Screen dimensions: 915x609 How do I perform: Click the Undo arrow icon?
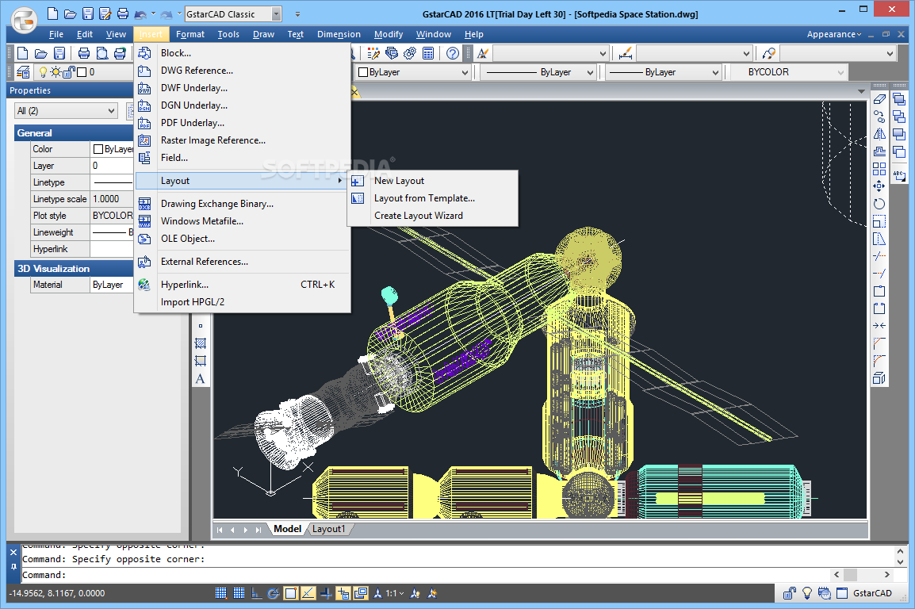point(140,14)
